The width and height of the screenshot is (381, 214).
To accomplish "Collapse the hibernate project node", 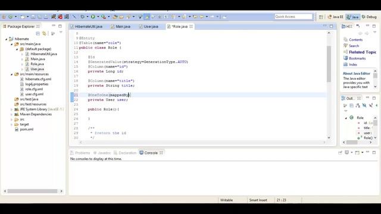I will tap(7, 39).
